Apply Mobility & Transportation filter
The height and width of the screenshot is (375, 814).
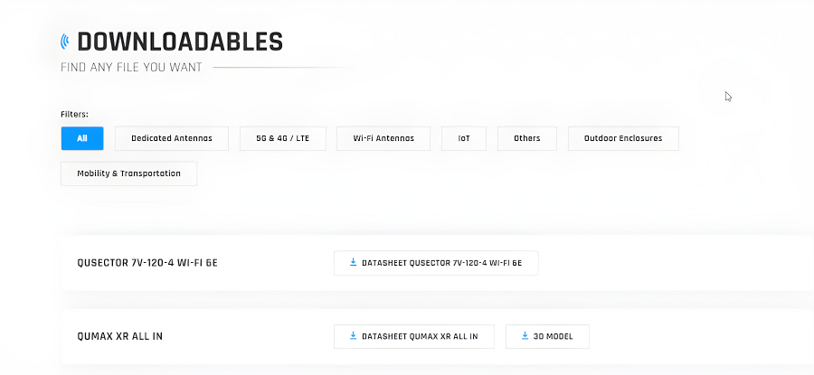coord(128,173)
